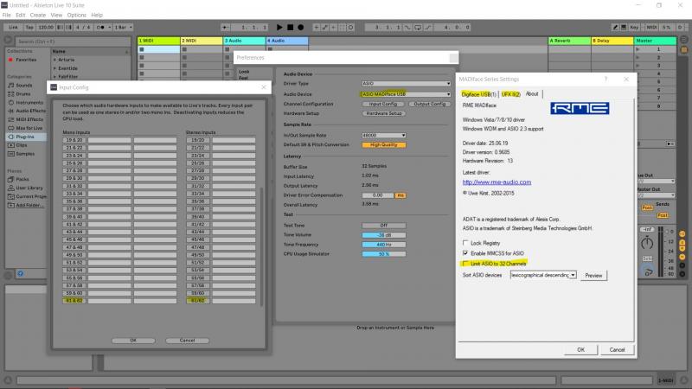Screen dimensions: 692x389
Task: Select the Plug-Ins category
Action: 25,137
